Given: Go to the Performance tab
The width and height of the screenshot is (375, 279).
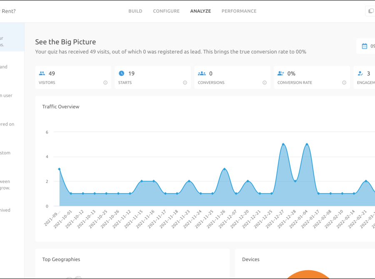Looking at the screenshot, I should tap(239, 11).
